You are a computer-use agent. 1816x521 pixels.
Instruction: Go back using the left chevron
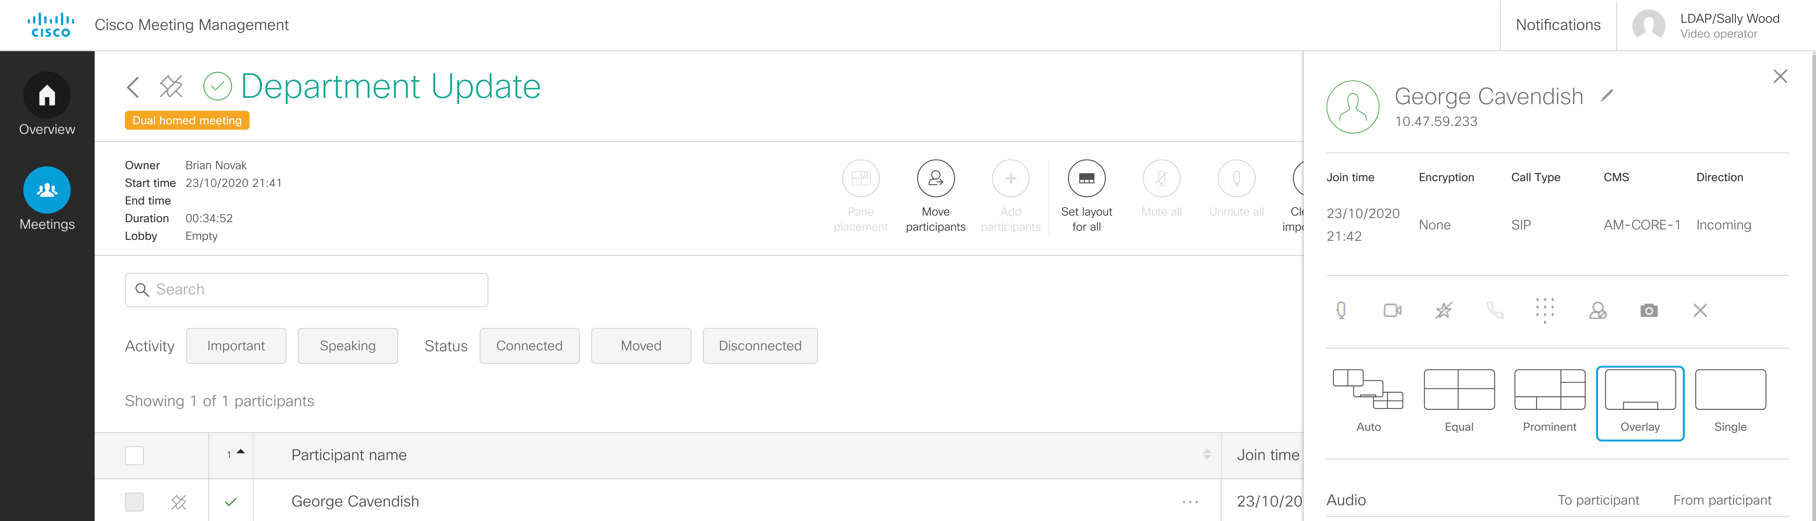click(133, 87)
